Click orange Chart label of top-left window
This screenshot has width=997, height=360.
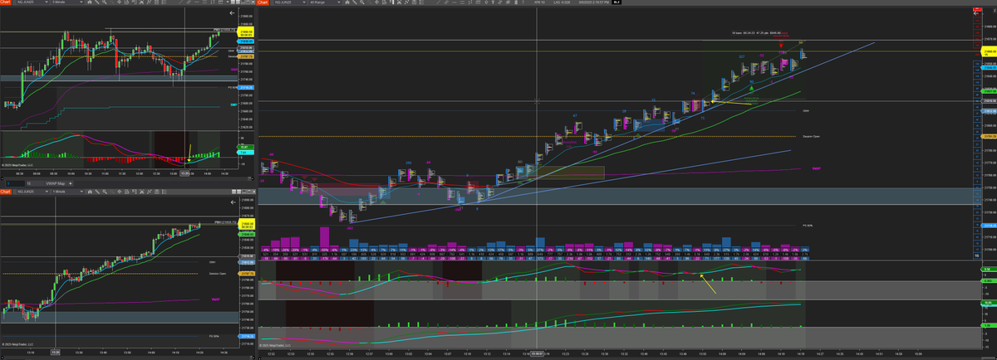[x=6, y=3]
